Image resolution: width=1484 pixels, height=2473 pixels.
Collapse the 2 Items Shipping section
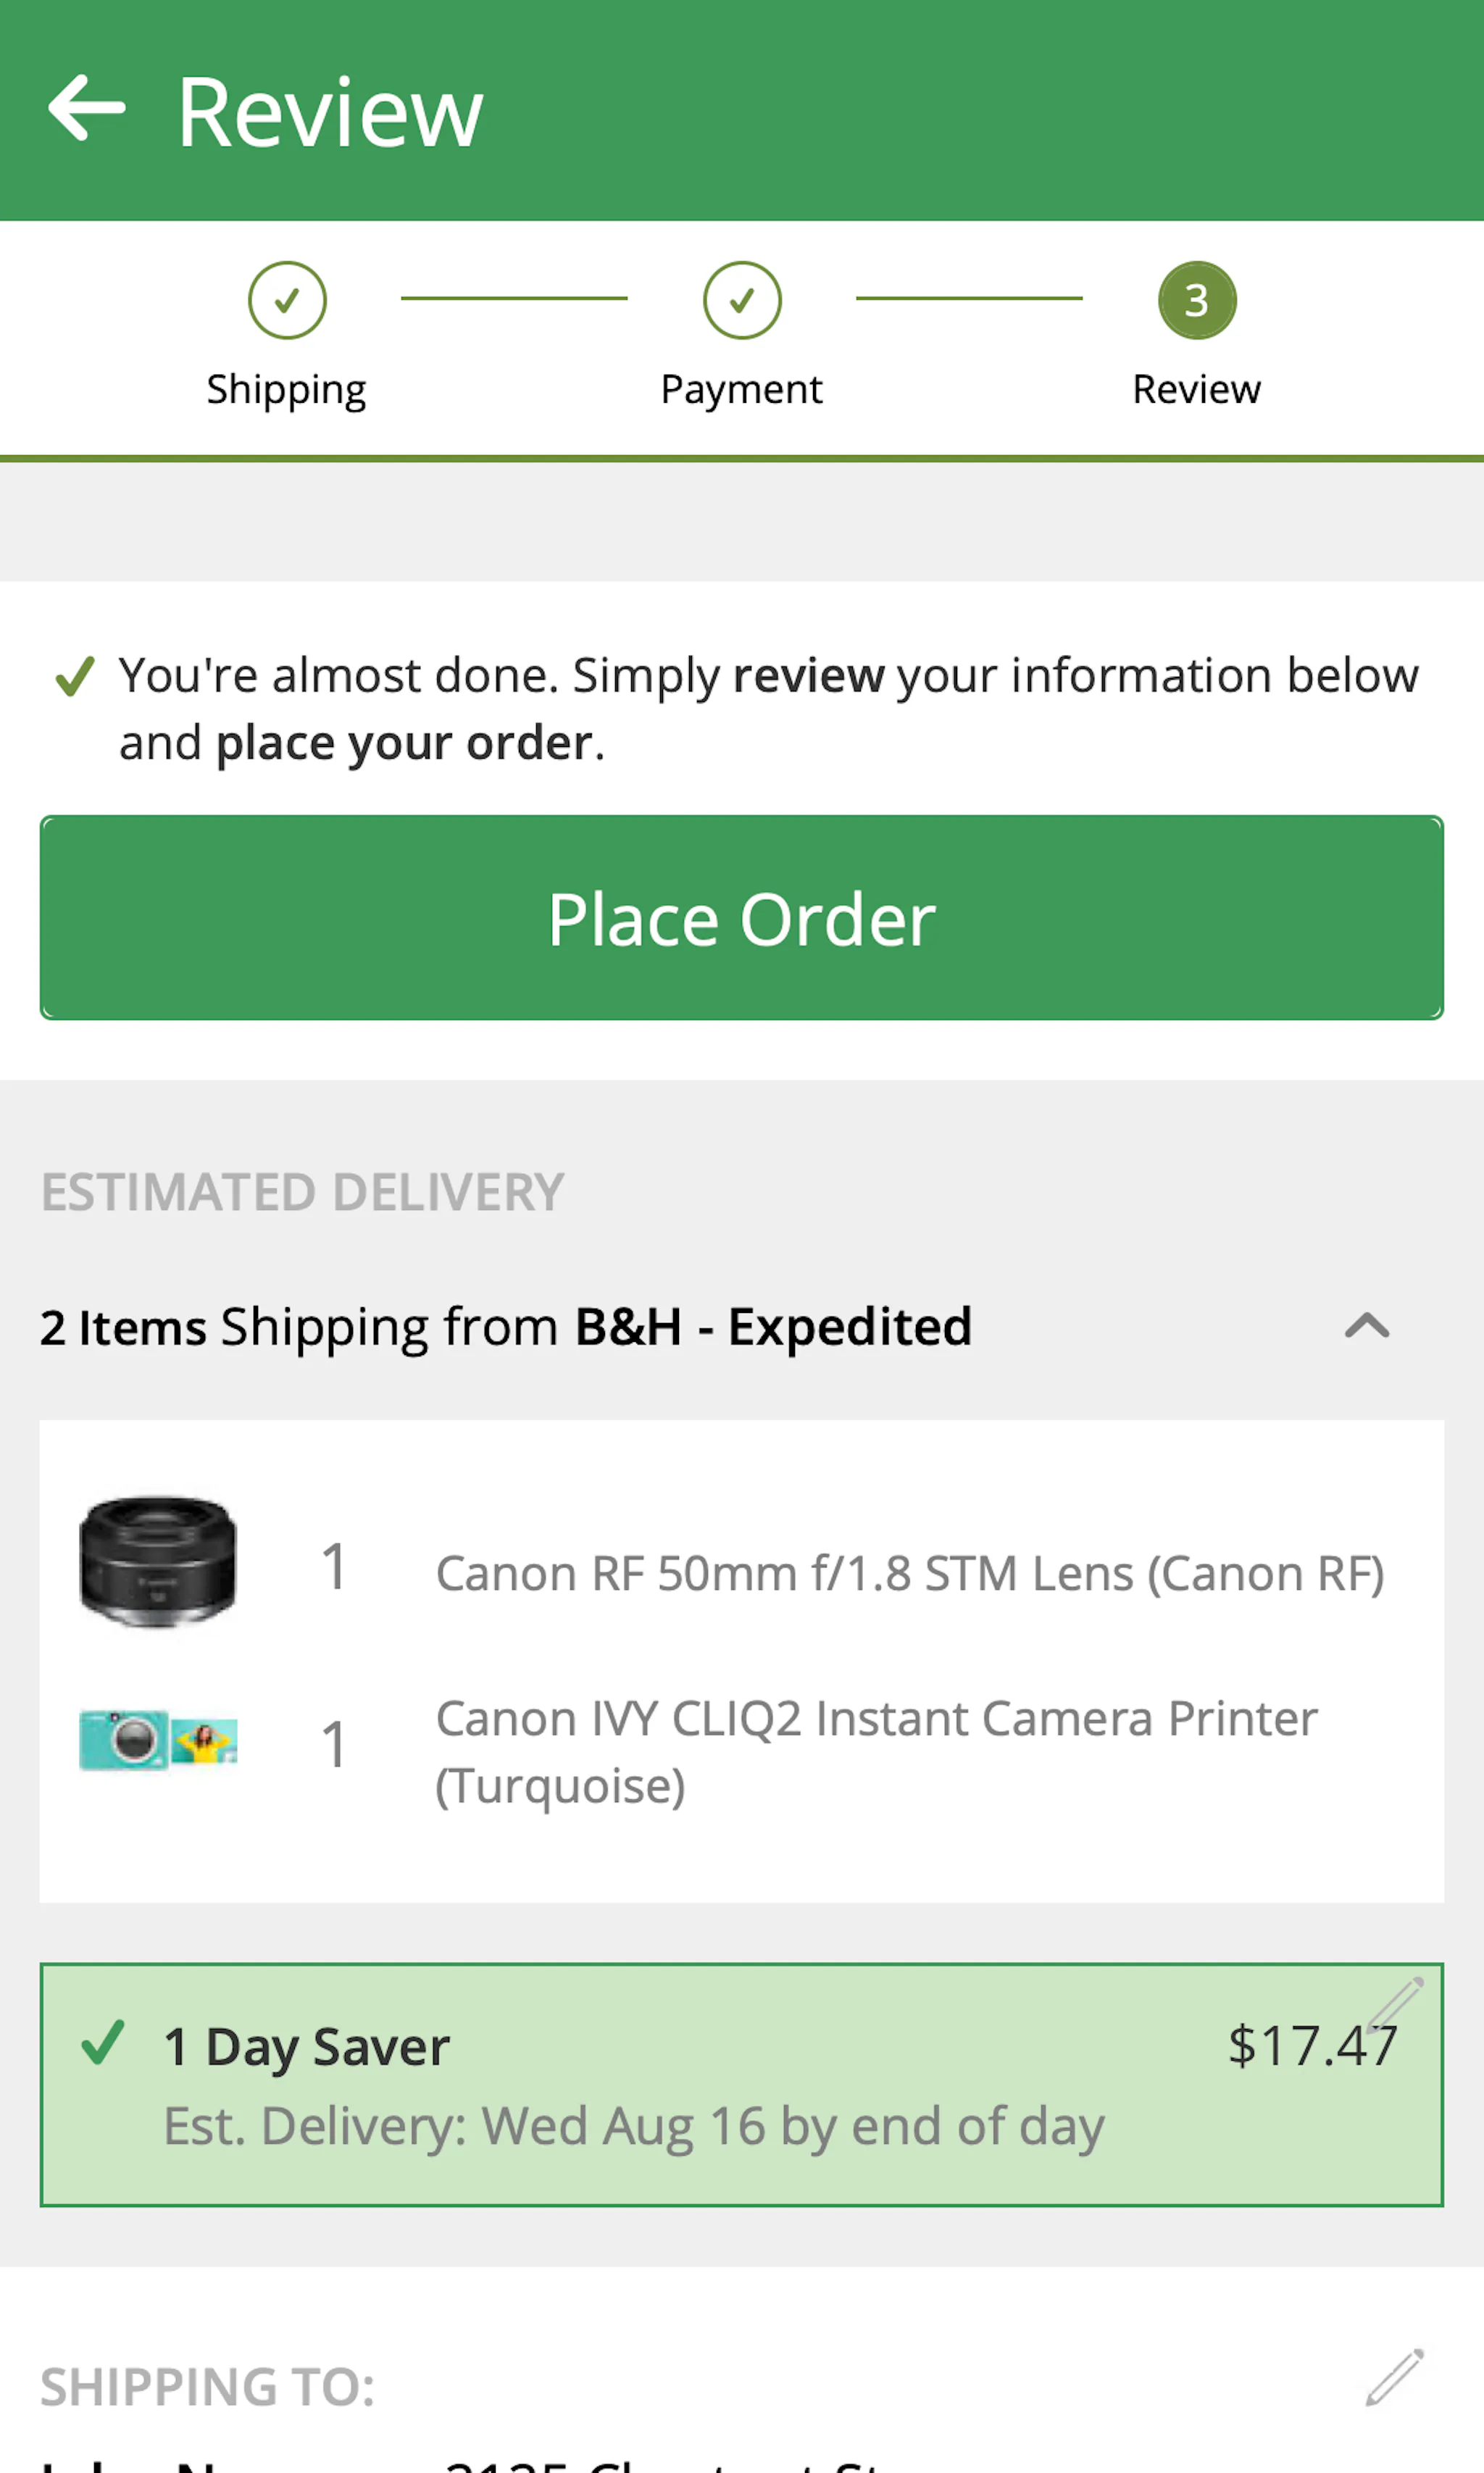(x=1367, y=1326)
